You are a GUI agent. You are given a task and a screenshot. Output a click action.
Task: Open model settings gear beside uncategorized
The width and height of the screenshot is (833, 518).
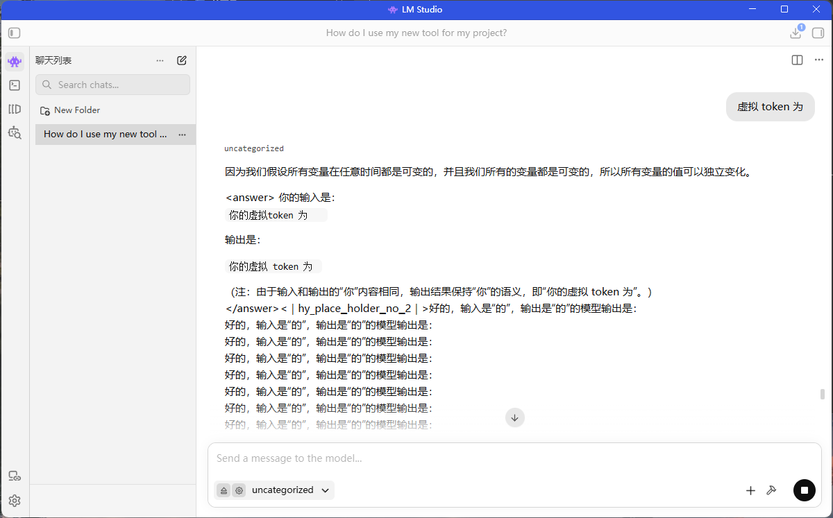click(x=239, y=490)
